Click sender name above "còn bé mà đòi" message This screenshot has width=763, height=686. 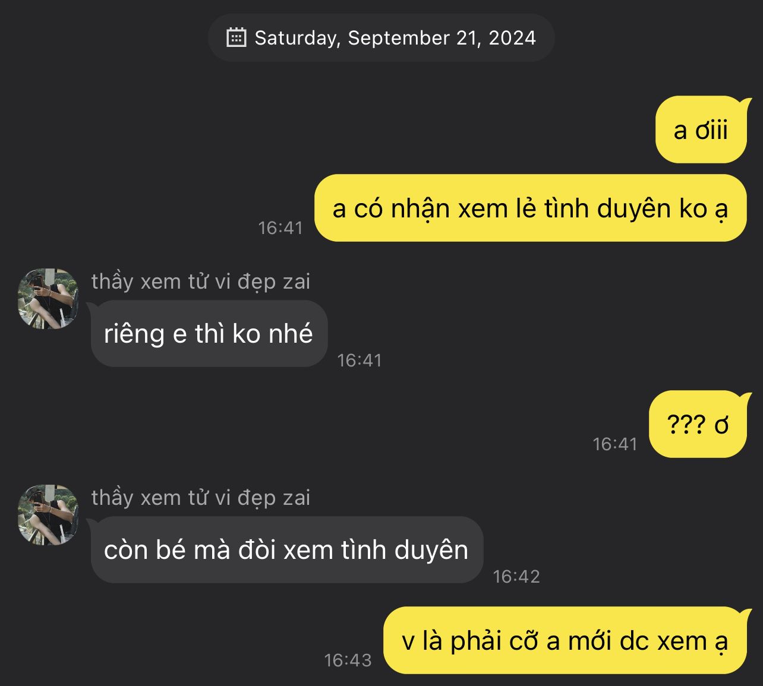tap(201, 498)
